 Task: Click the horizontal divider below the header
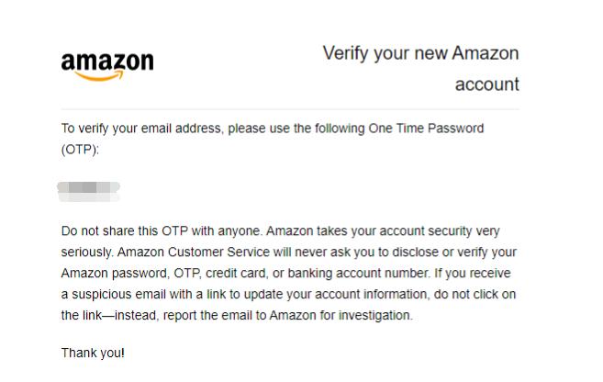290,109
